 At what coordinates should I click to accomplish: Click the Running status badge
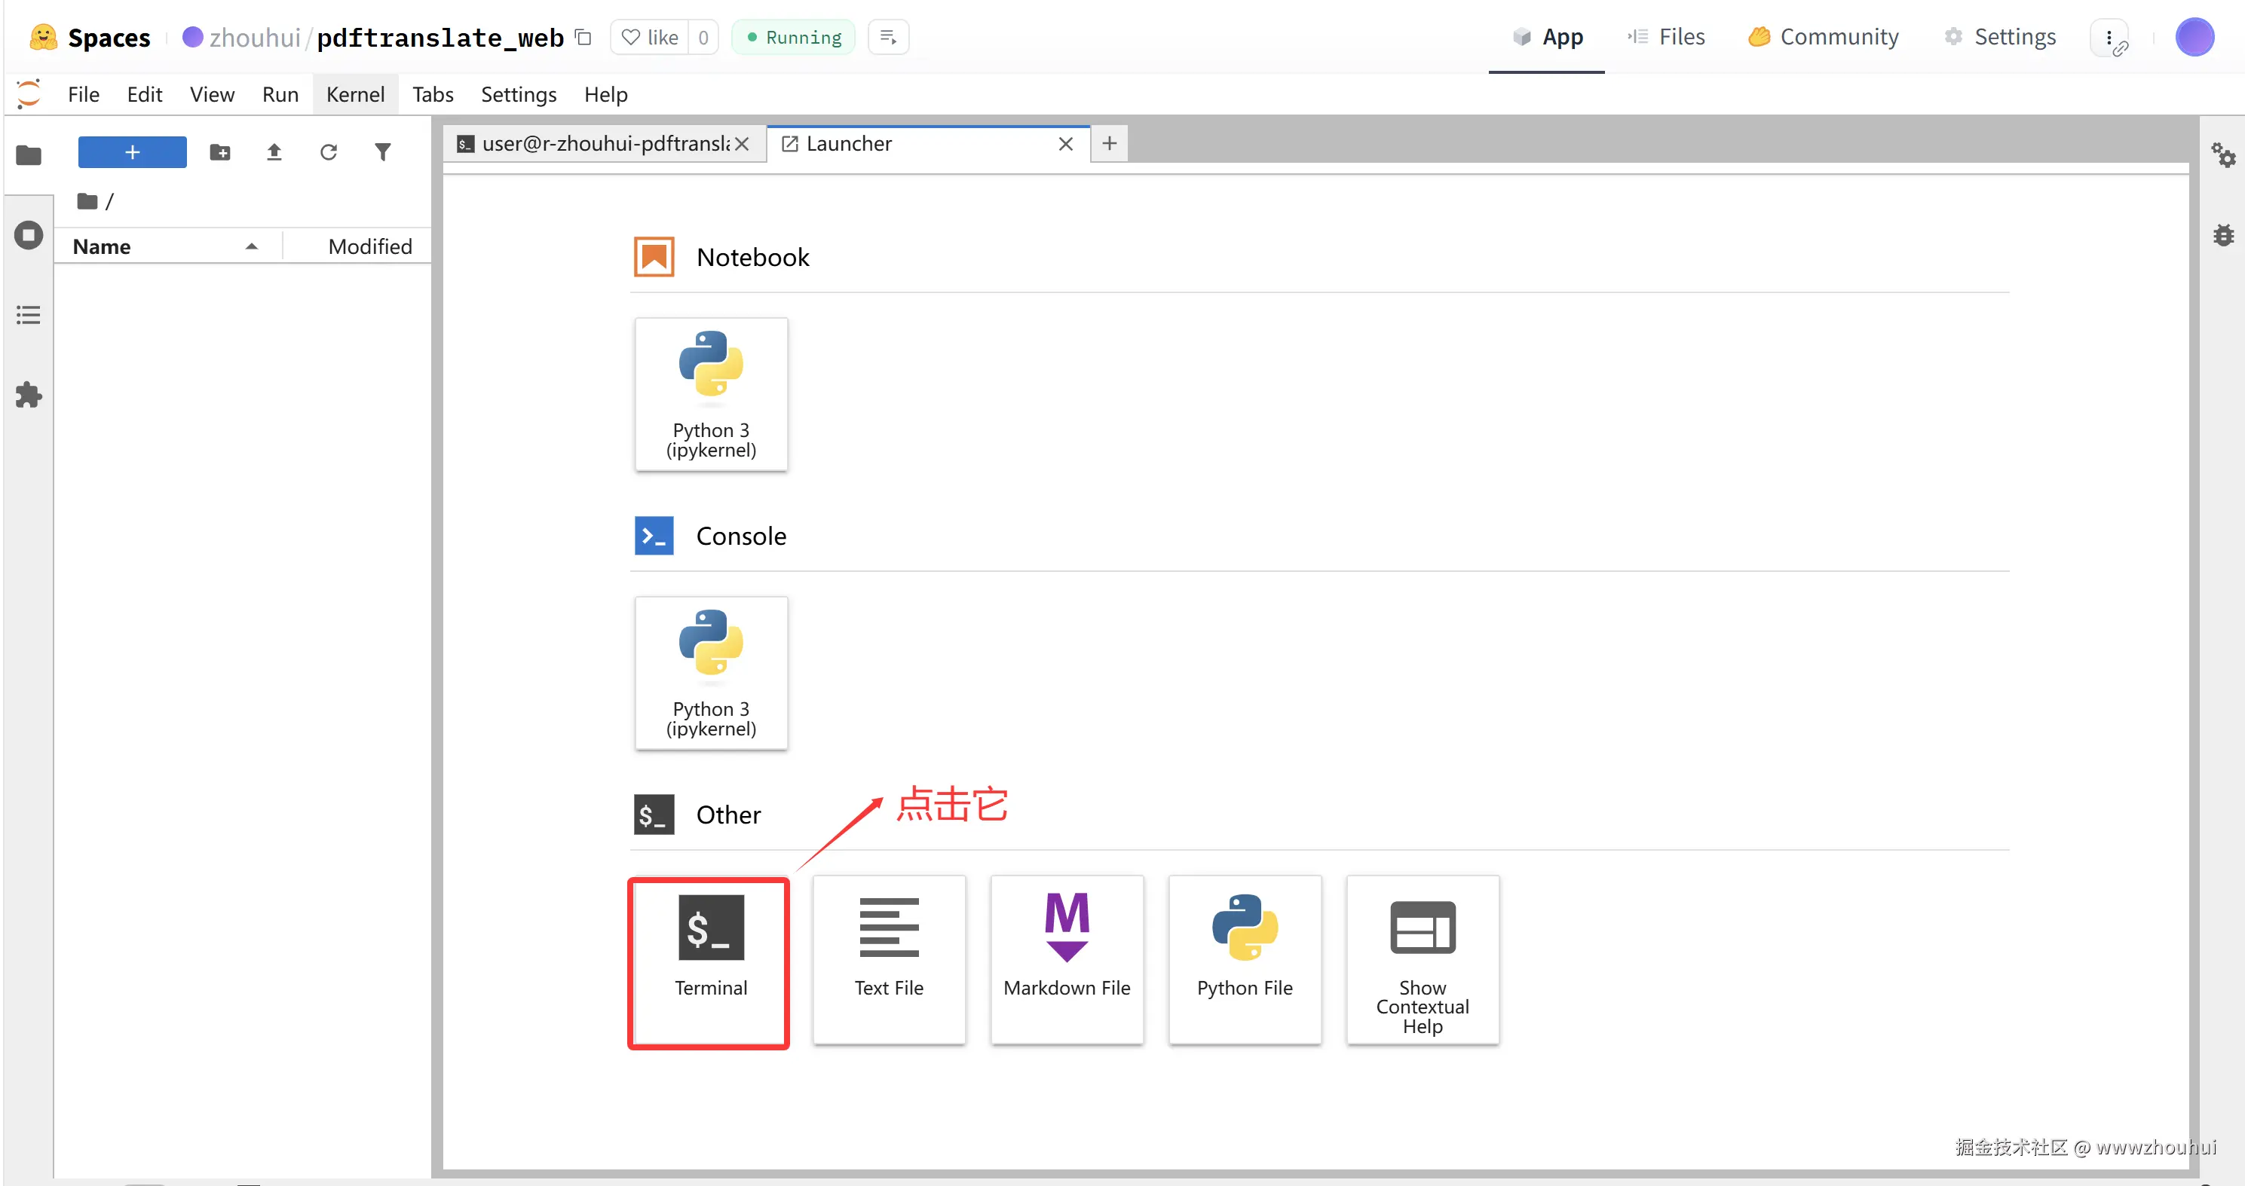pyautogui.click(x=794, y=38)
